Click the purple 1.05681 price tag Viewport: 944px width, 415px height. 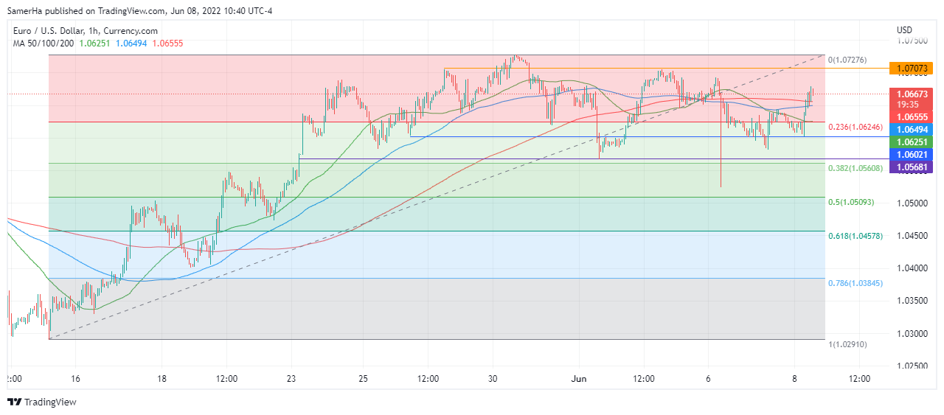[x=912, y=167]
